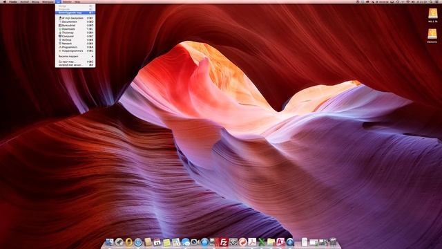Click Finder icon in the Dock

109,242
